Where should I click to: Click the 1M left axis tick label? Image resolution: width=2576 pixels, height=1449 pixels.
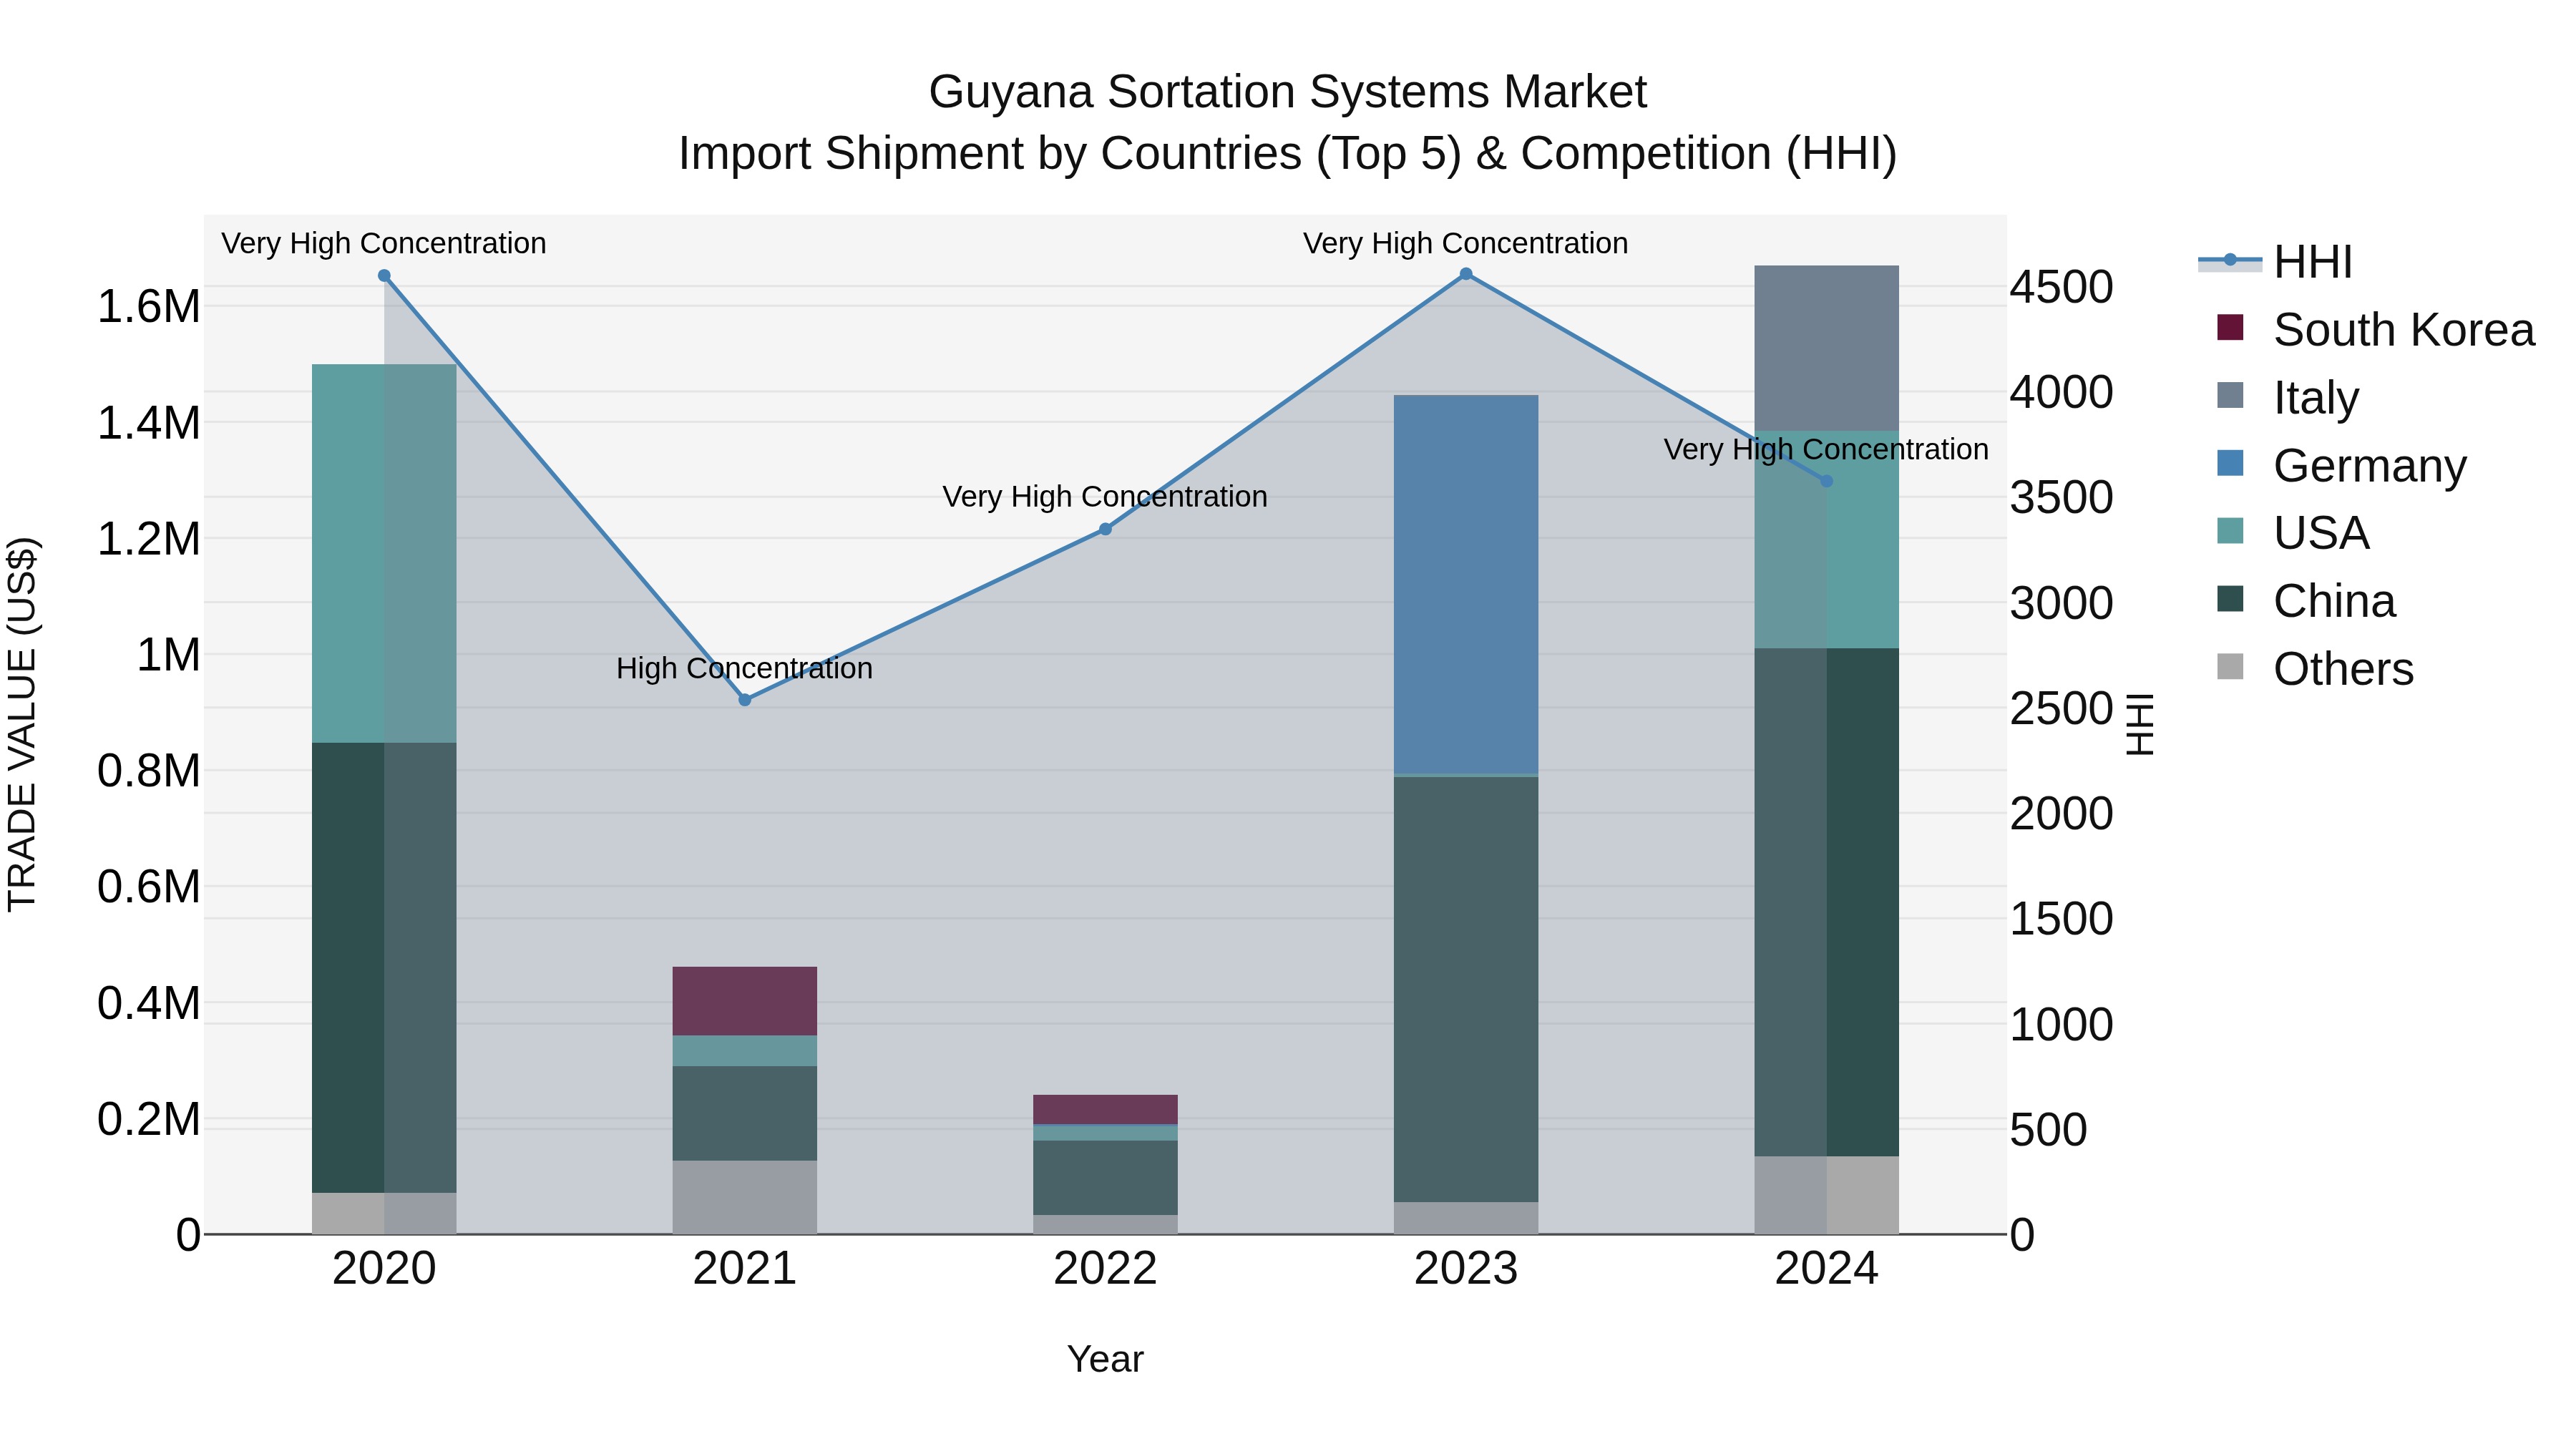[x=168, y=655]
